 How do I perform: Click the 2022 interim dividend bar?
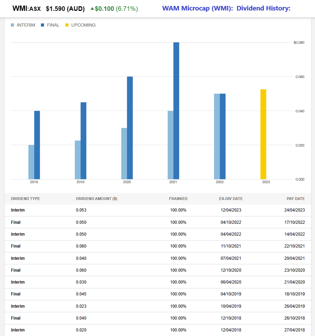tap(217, 136)
